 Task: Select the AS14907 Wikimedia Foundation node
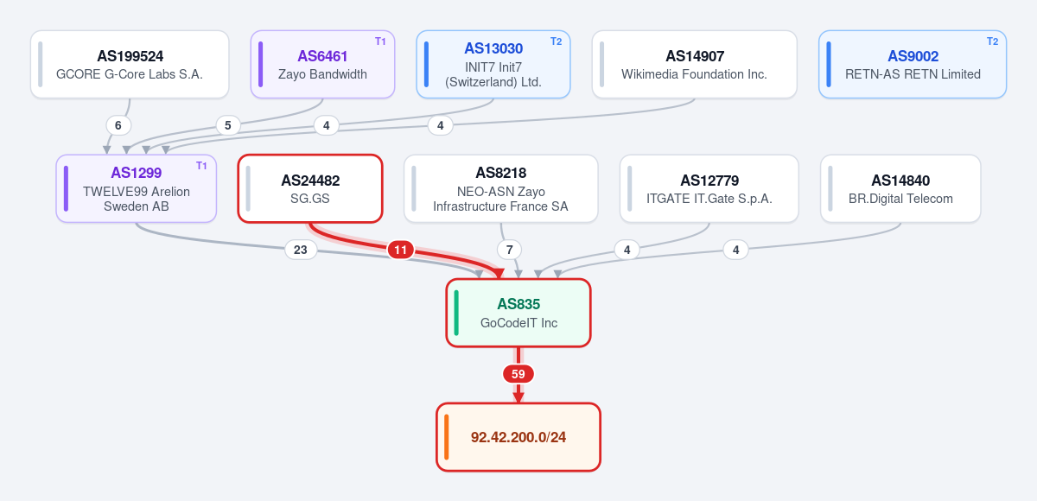pyautogui.click(x=694, y=65)
